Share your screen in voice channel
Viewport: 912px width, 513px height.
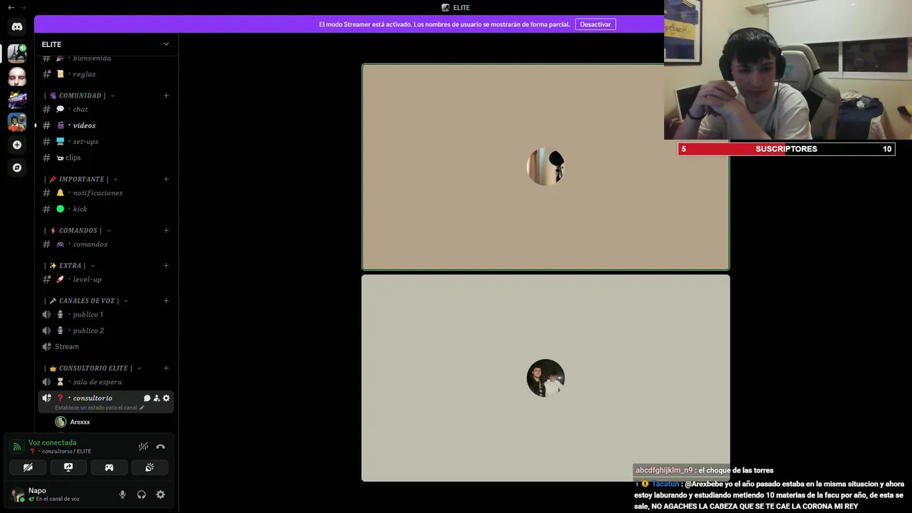(68, 467)
